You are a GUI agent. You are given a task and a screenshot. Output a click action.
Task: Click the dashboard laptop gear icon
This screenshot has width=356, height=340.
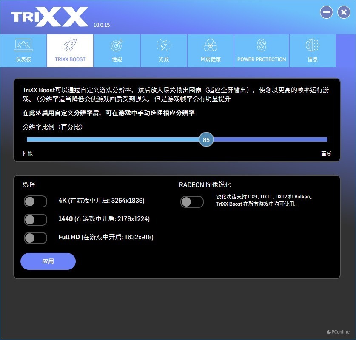tap(23, 45)
